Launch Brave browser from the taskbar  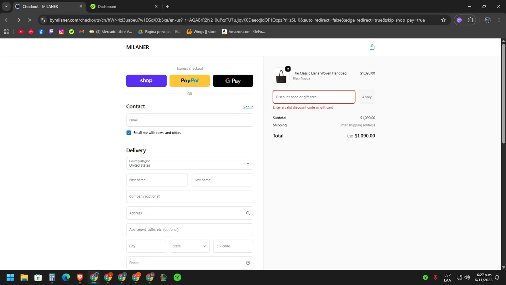tap(80, 278)
